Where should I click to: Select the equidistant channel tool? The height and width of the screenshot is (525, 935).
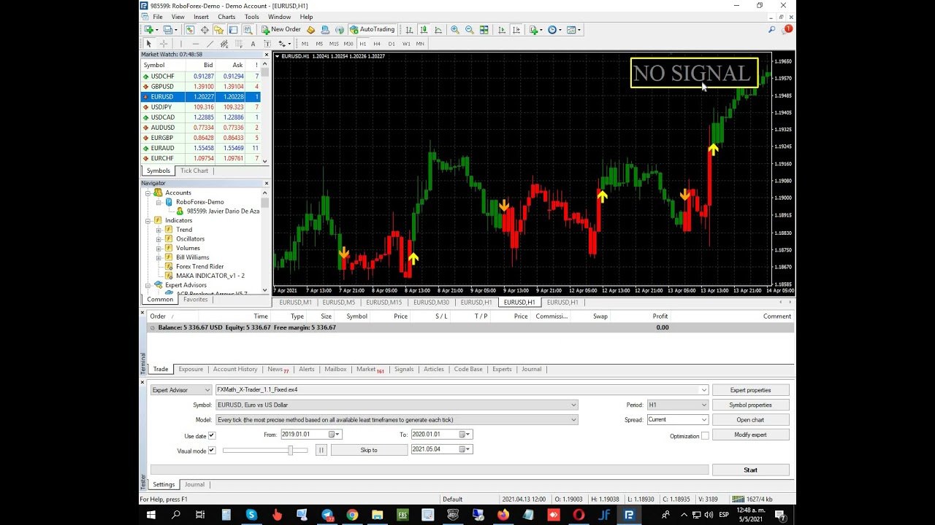[x=224, y=44]
